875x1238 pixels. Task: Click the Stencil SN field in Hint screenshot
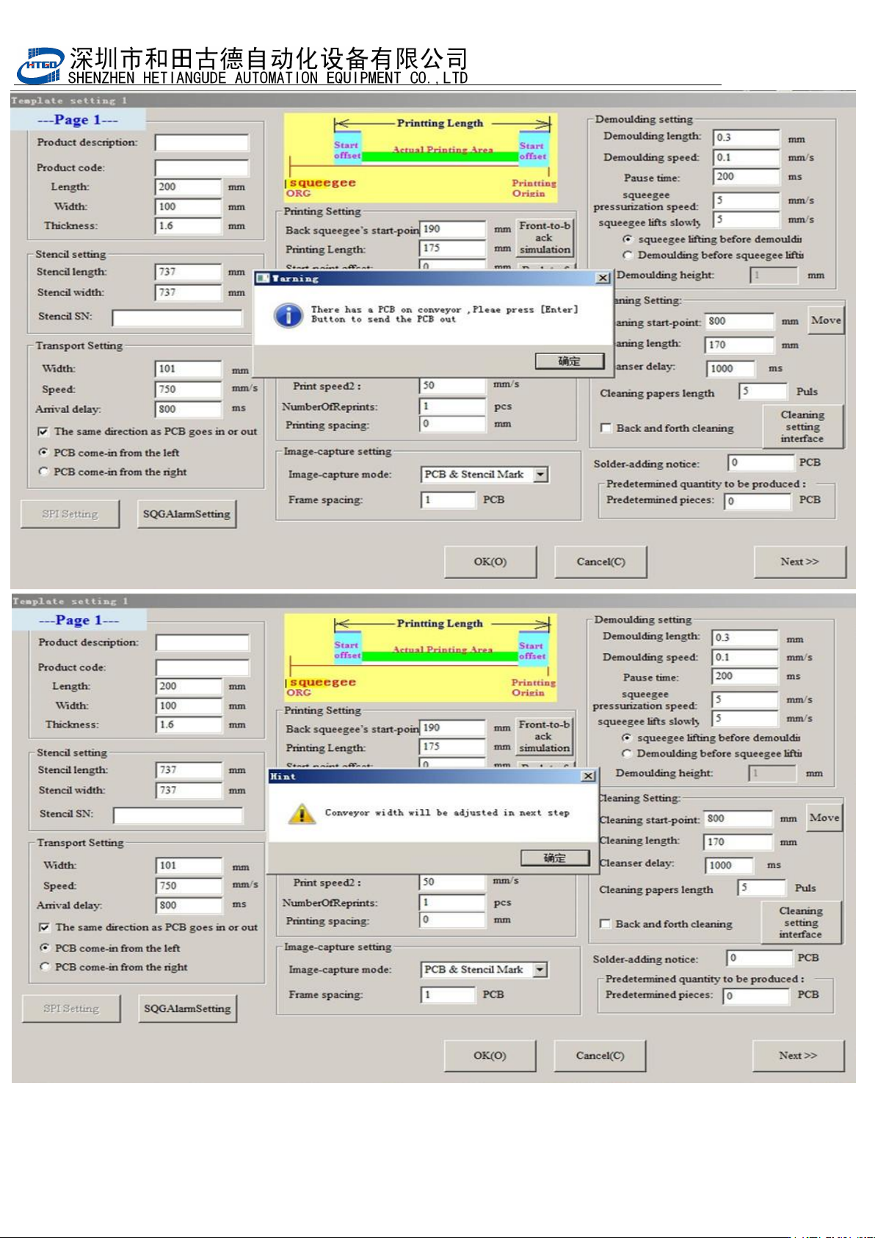tap(178, 815)
